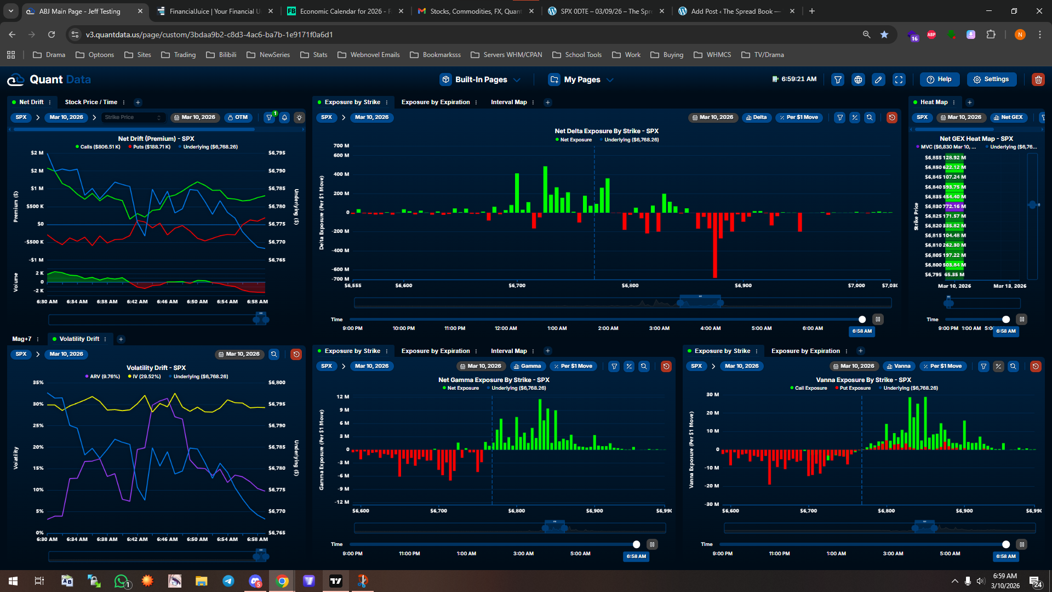Switch to Interval Map tab in top panel

click(508, 102)
